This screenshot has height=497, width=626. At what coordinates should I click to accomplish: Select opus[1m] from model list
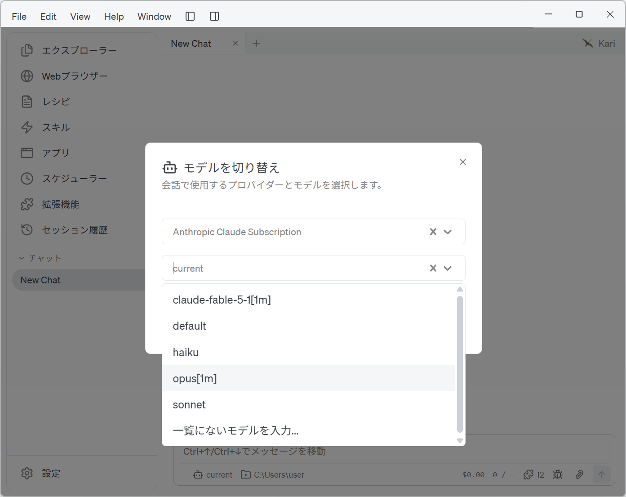pyautogui.click(x=308, y=378)
